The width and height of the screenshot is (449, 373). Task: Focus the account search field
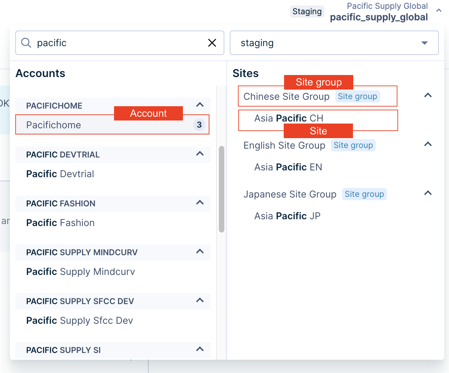pyautogui.click(x=120, y=43)
